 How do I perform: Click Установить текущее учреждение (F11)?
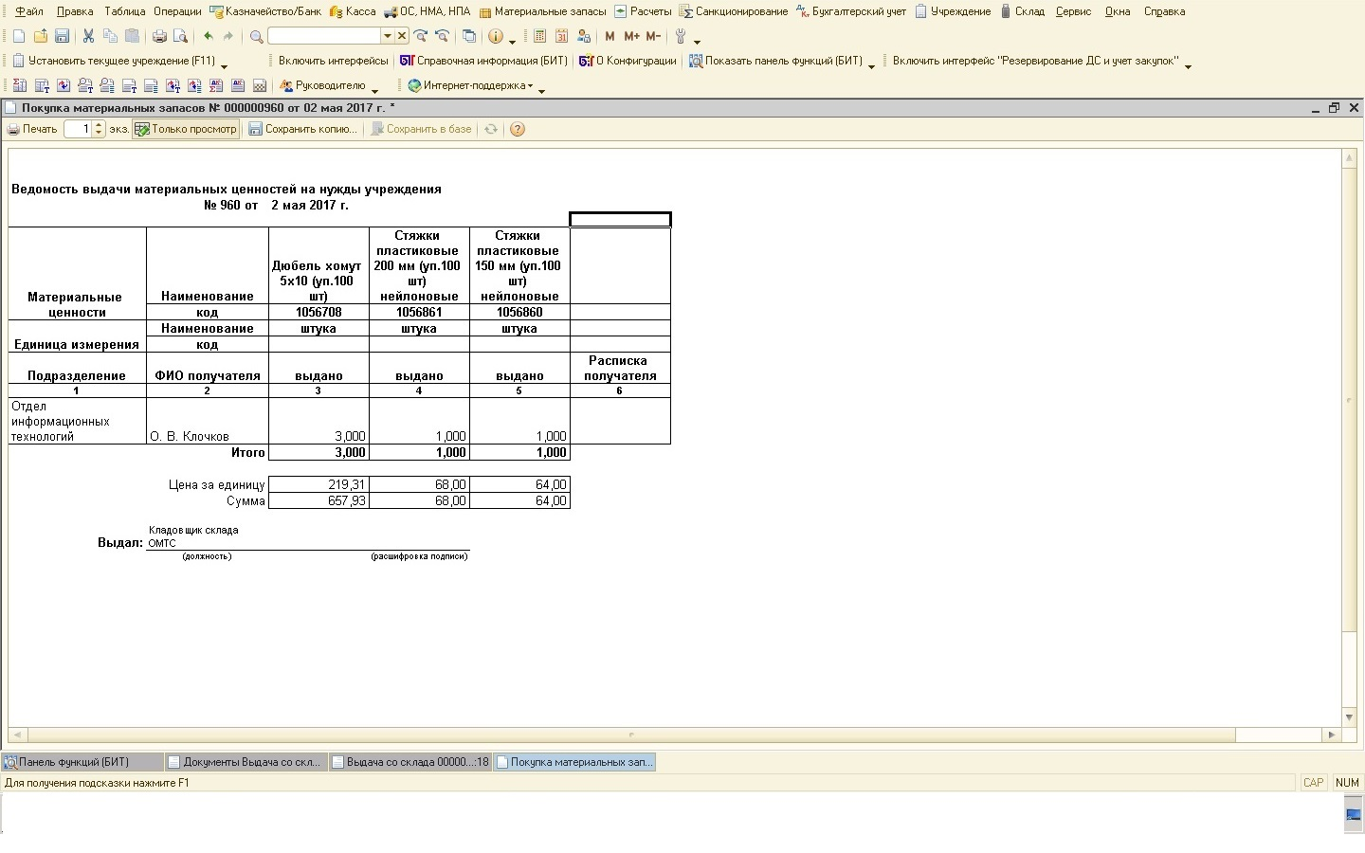click(114, 61)
